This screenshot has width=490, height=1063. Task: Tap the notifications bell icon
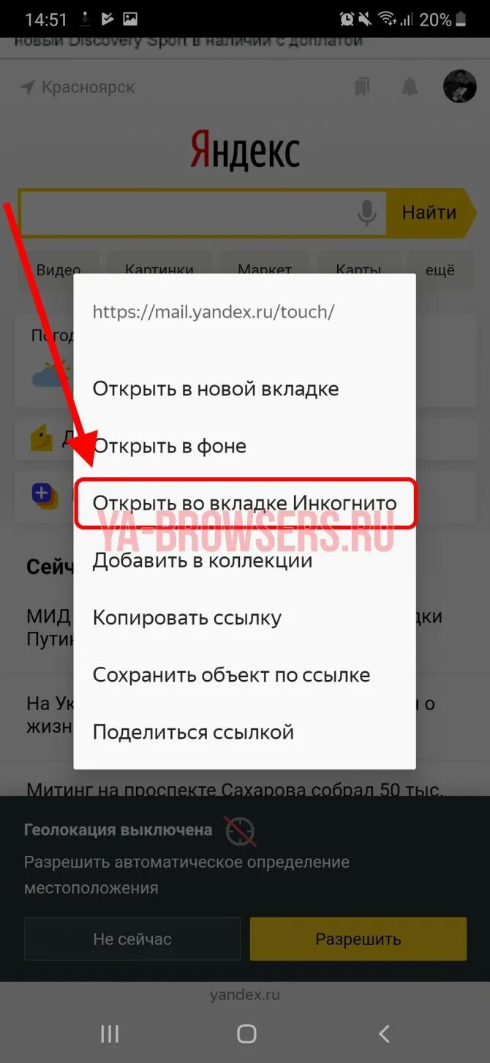click(410, 87)
